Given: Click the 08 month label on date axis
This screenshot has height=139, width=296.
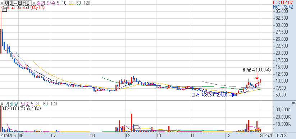Looking at the screenshot, I should pos(93,136).
